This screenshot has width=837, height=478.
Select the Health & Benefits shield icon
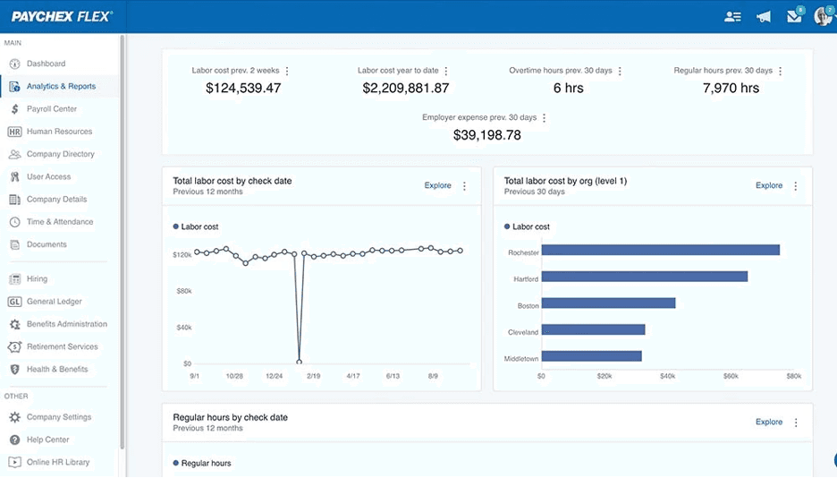coord(14,369)
